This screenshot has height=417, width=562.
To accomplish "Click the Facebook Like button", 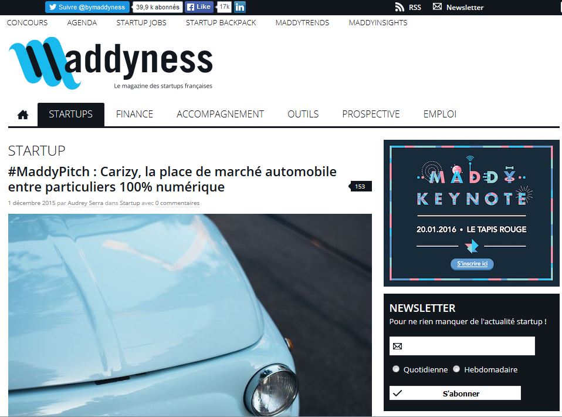I will [x=199, y=7].
